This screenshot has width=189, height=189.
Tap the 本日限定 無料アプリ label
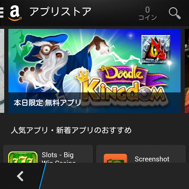click(47, 103)
